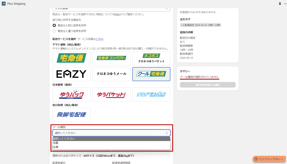Click the ヤマト運輸（持込/集荷） heading
This screenshot has height=164, width=287.
click(67, 45)
